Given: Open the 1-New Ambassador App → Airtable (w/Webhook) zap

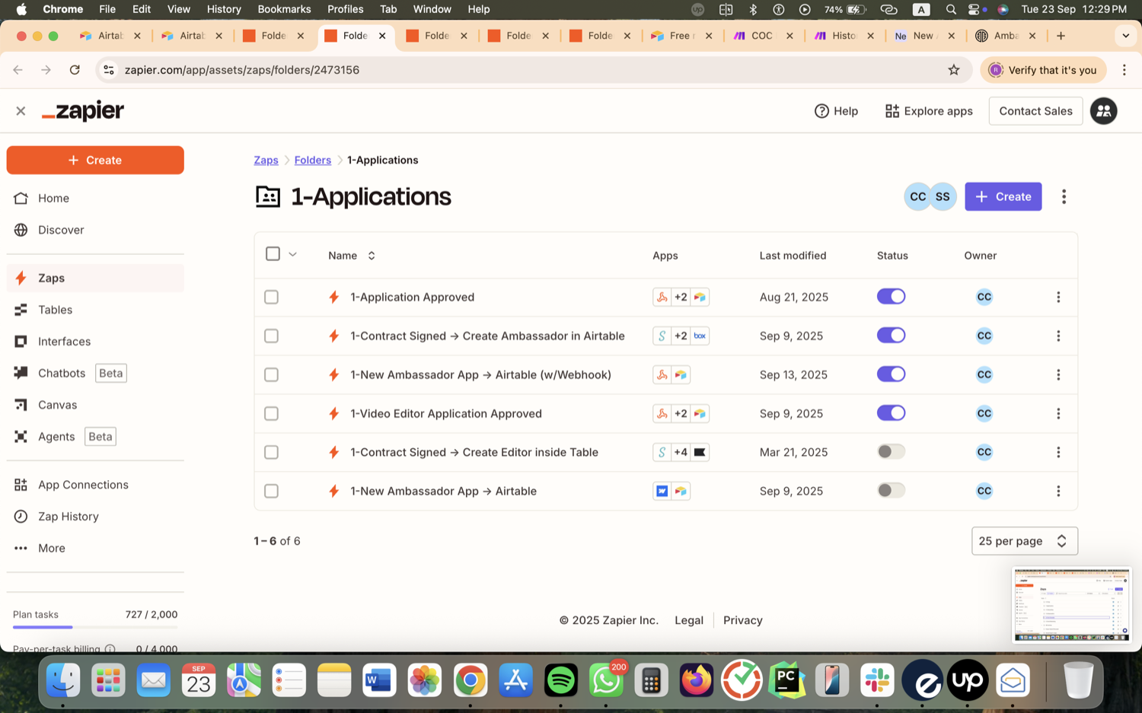Looking at the screenshot, I should (x=480, y=374).
